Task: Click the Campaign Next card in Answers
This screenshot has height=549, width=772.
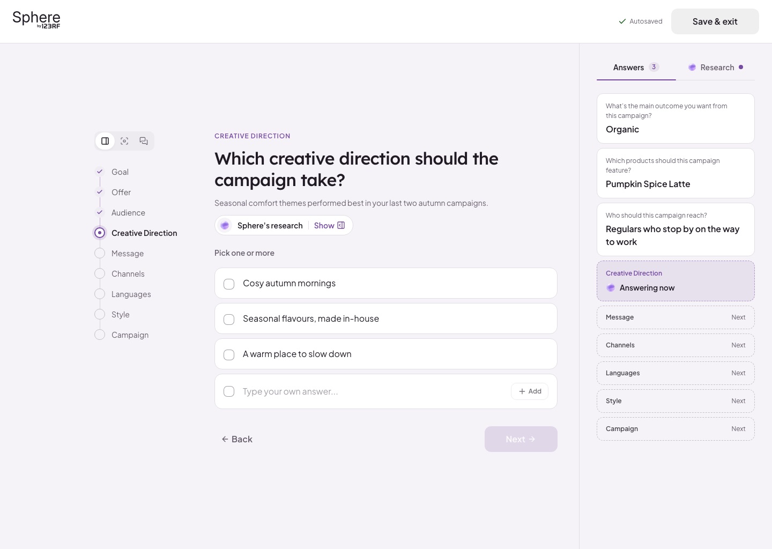Action: pyautogui.click(x=675, y=429)
